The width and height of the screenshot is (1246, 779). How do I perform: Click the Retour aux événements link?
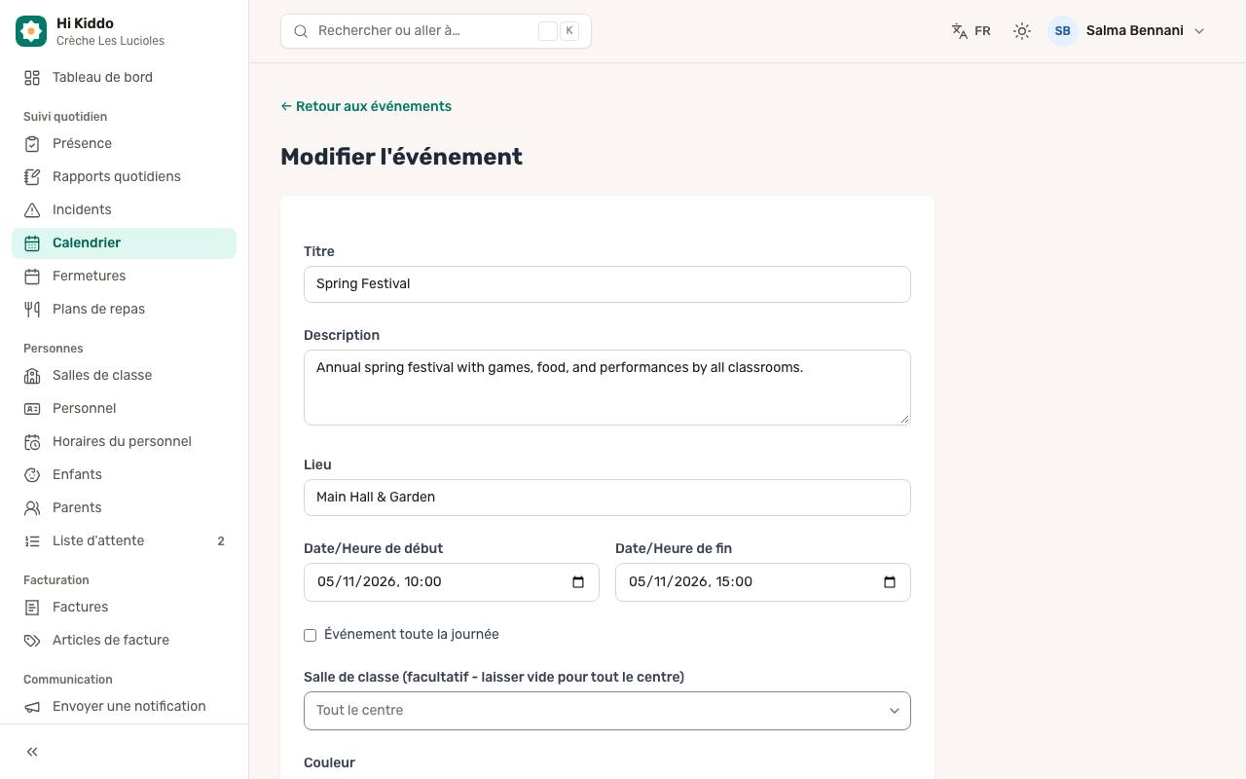pyautogui.click(x=366, y=106)
